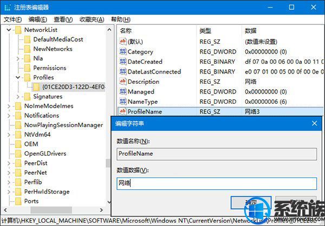Select the Signatures folder icon
This screenshot has width=325, height=226.
pos(28,96)
